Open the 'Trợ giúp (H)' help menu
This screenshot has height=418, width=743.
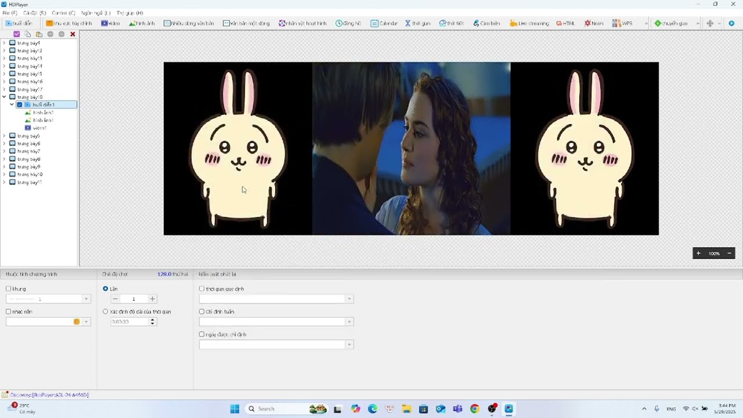pyautogui.click(x=130, y=13)
